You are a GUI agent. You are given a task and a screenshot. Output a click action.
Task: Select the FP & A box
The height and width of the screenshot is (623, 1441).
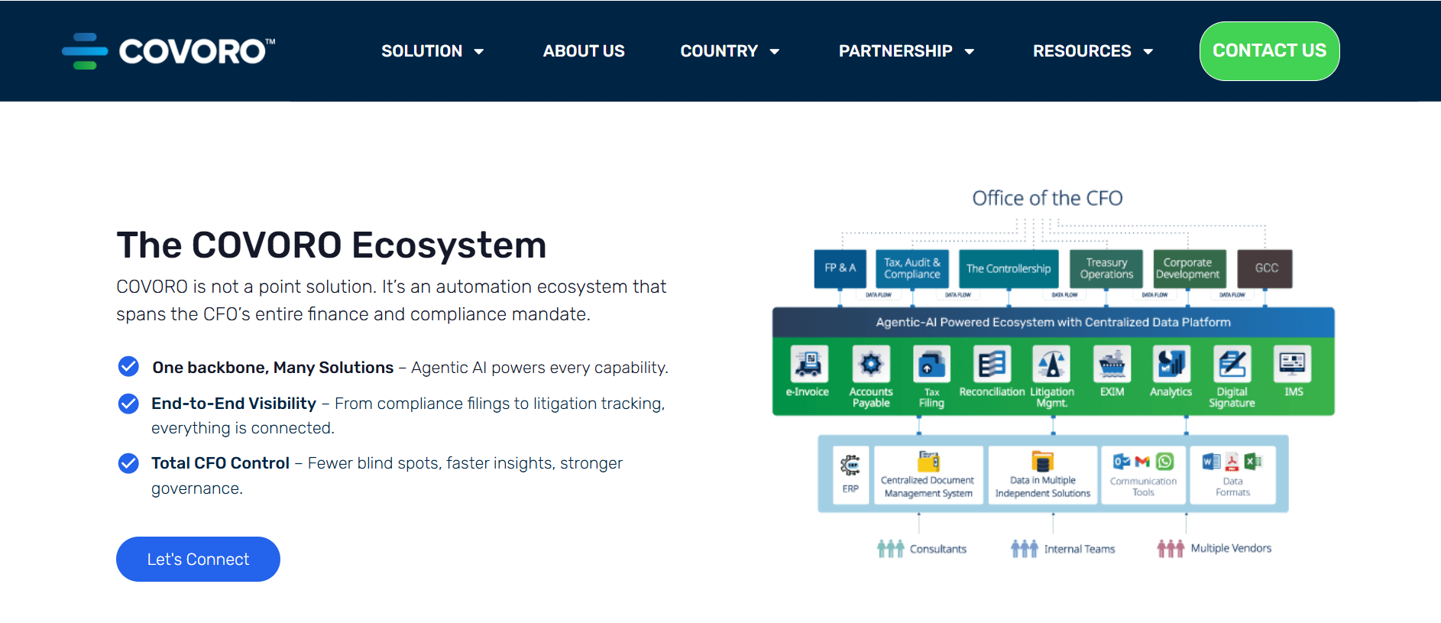(840, 268)
